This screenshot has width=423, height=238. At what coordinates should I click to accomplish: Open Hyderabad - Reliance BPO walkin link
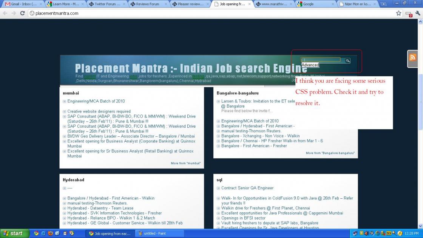click(111, 218)
